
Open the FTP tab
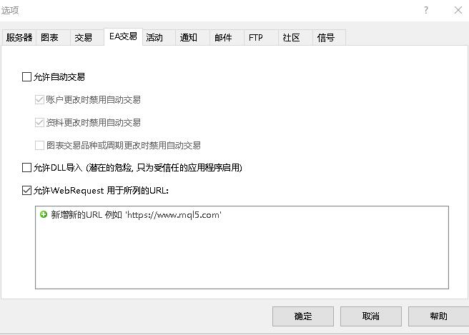(261, 38)
